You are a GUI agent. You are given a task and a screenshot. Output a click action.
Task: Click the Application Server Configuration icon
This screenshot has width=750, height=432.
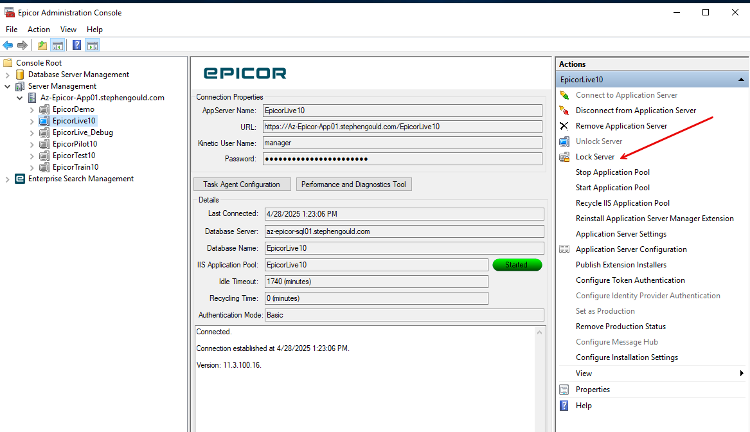[x=564, y=249]
